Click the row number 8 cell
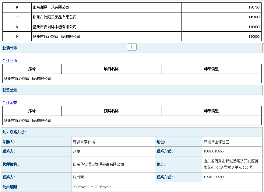Image resolution: width=264 pixels, height=192 pixels. point(17,27)
